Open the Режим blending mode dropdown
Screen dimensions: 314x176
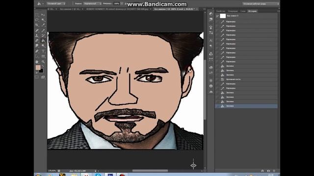click(x=92, y=3)
